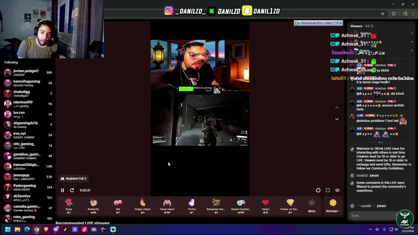Screen dimensions: 418x235
Task: Send the red Heart gift
Action: [x=265, y=206]
